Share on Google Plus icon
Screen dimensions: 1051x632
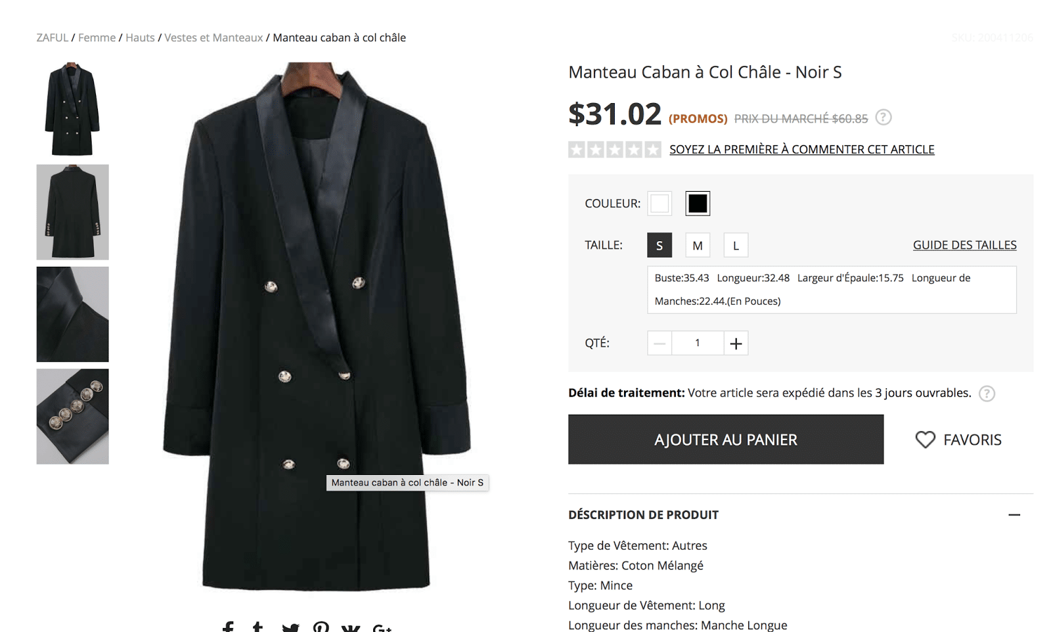pos(382,628)
